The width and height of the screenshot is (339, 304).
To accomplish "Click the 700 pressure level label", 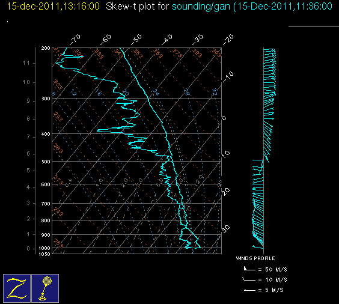I will click(46, 204).
